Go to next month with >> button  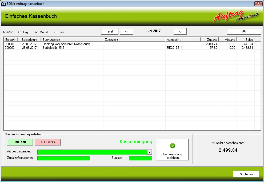[x=180, y=31]
